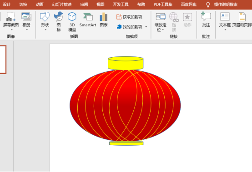
Task: Expand the 文本框 dropdown arrow
Action: tap(225, 29)
